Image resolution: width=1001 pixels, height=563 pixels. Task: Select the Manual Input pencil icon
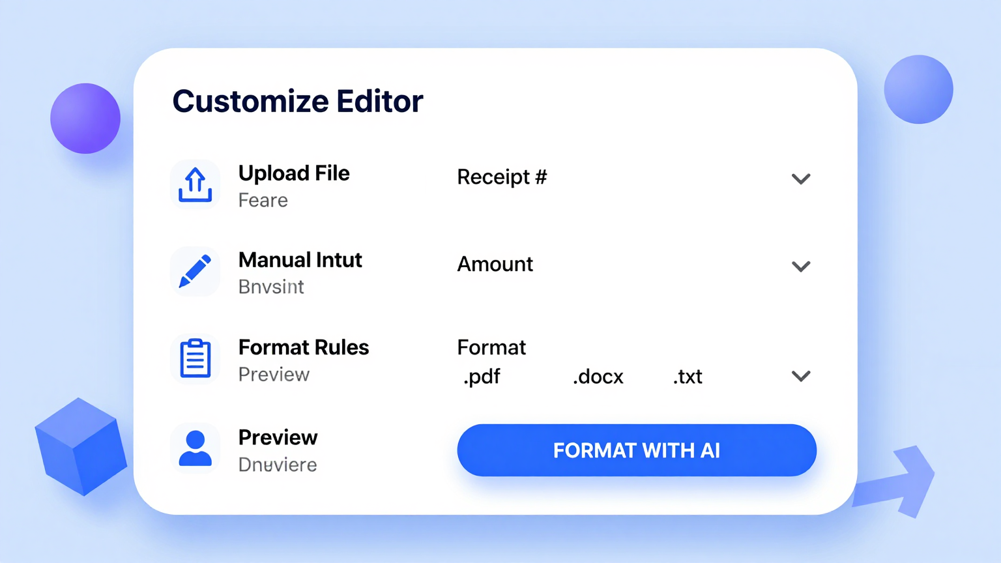(195, 272)
